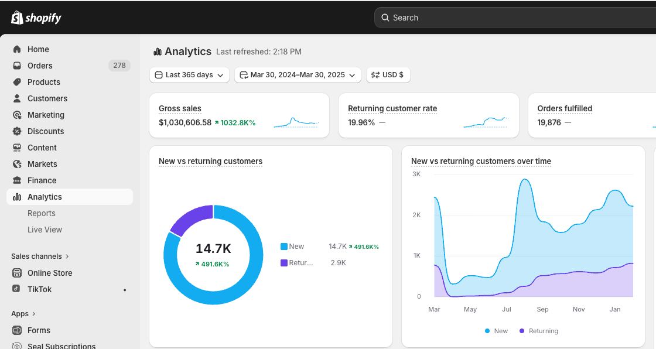Click the Products tag icon

coord(17,82)
